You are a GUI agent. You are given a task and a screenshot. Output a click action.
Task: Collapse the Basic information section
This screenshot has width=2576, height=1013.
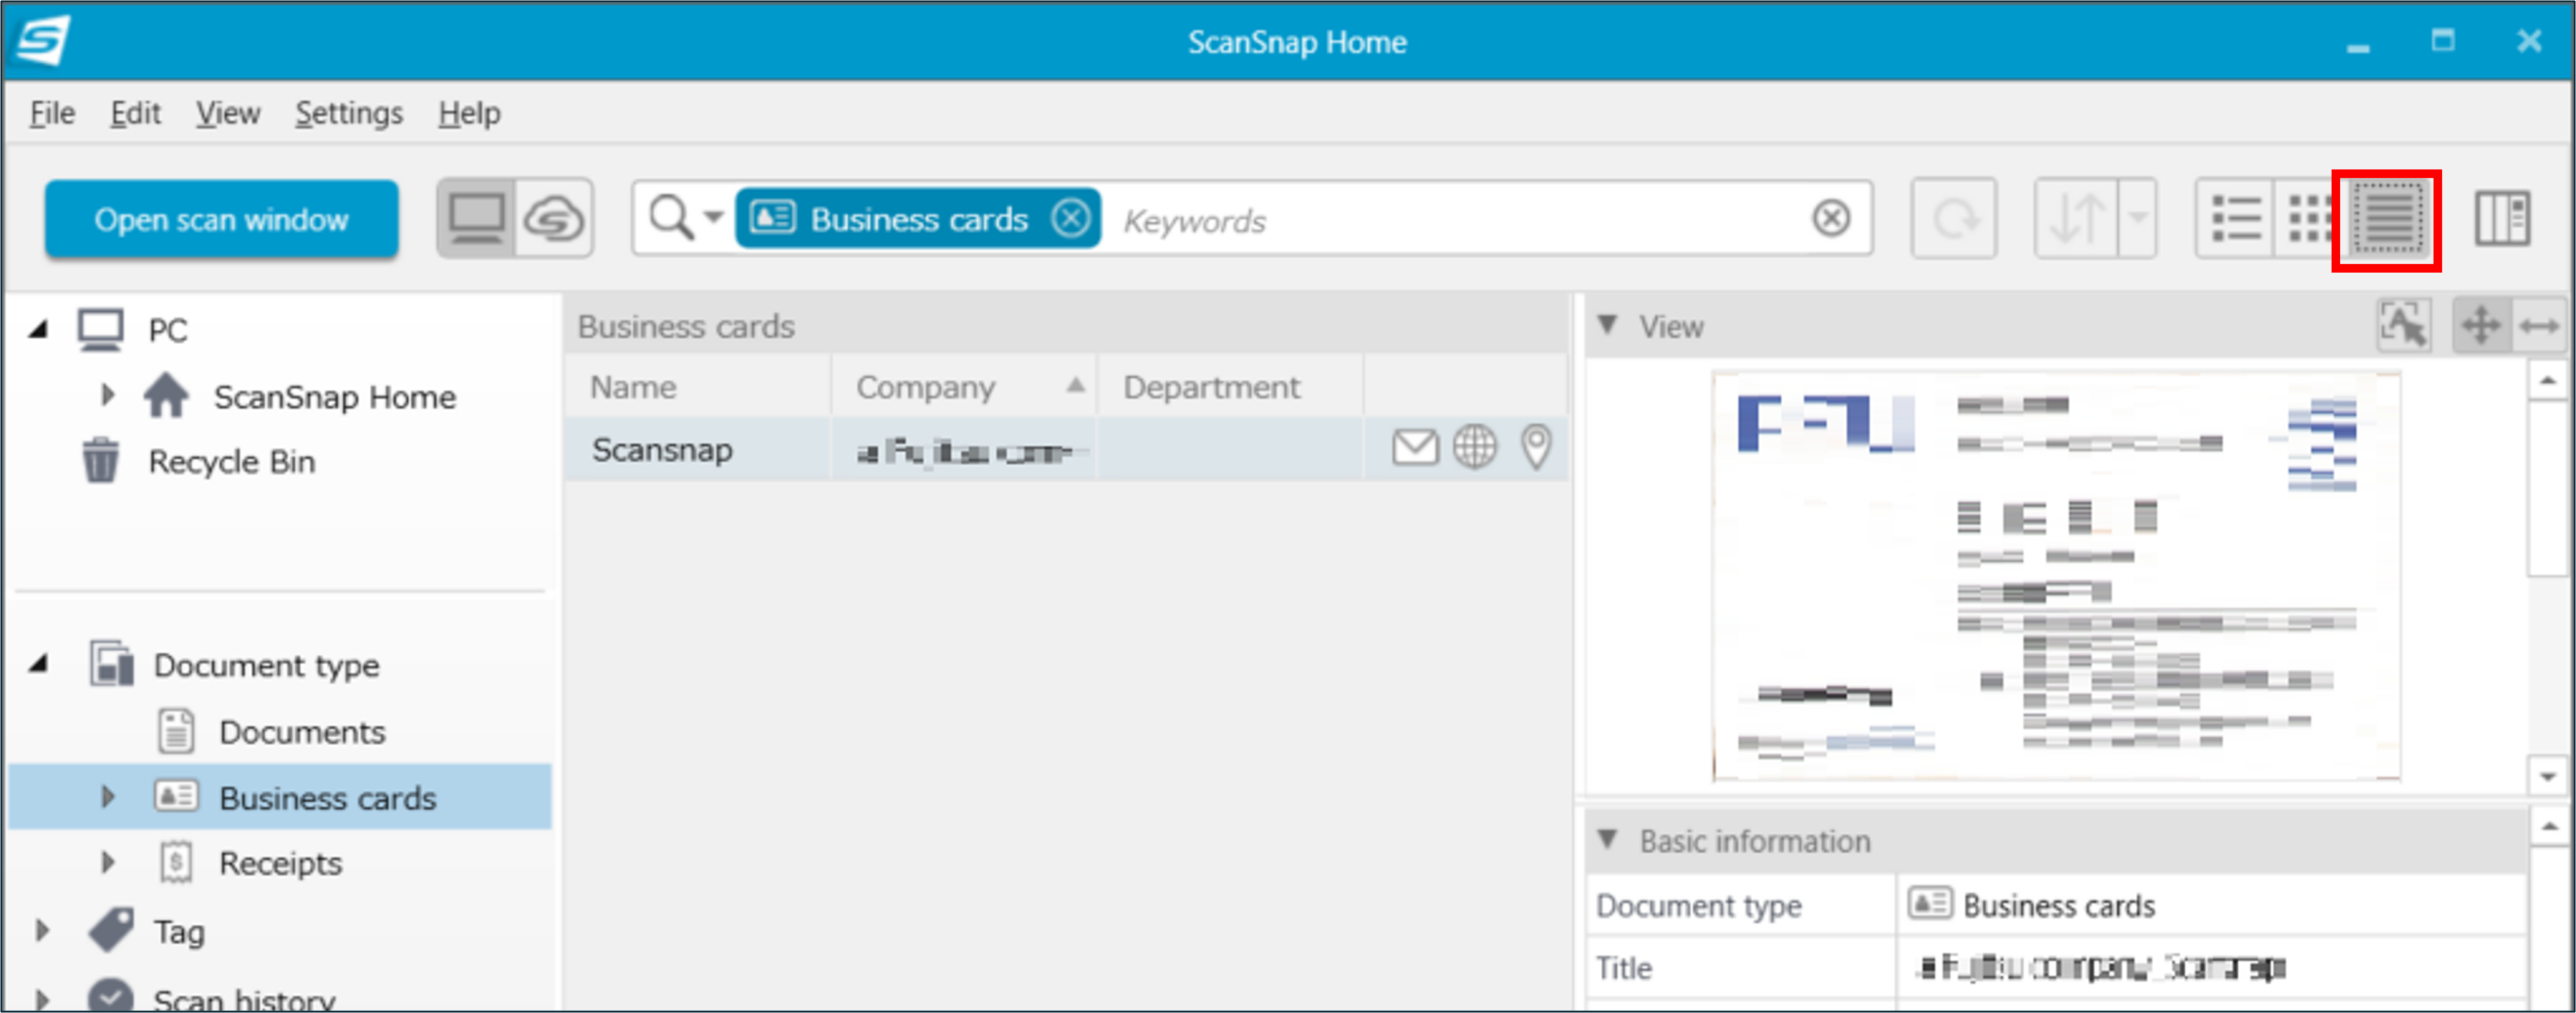coord(1607,839)
